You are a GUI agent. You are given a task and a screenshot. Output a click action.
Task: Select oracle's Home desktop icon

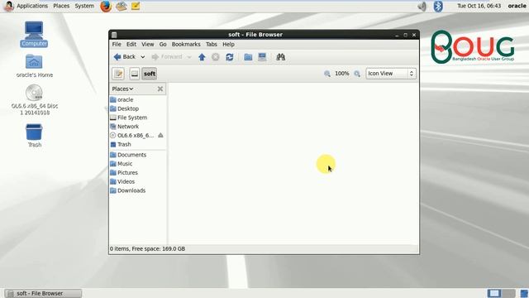point(34,66)
